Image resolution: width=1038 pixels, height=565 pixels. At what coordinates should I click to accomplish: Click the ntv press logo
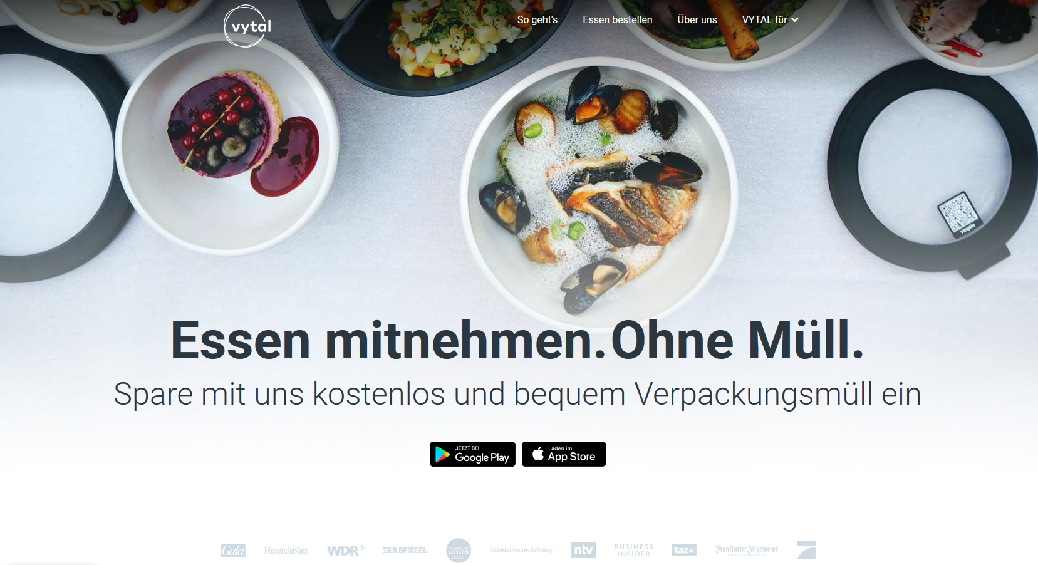pos(583,550)
